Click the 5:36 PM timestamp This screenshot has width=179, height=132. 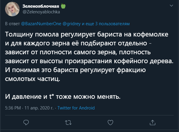[x=13, y=108]
